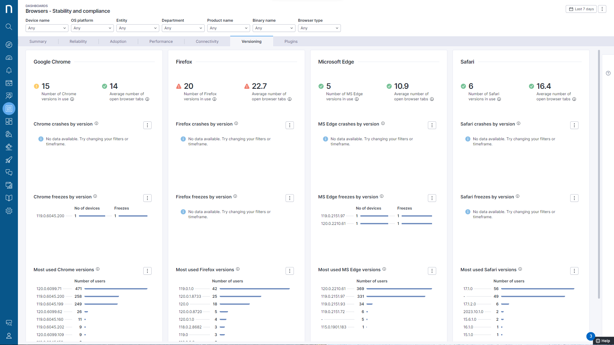Open the Last 7 days timeframe picker

[x=581, y=9]
